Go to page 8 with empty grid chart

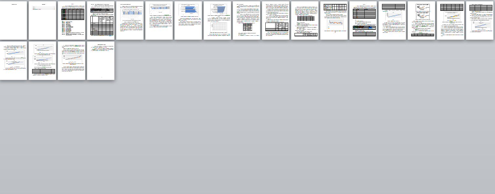coord(218,21)
